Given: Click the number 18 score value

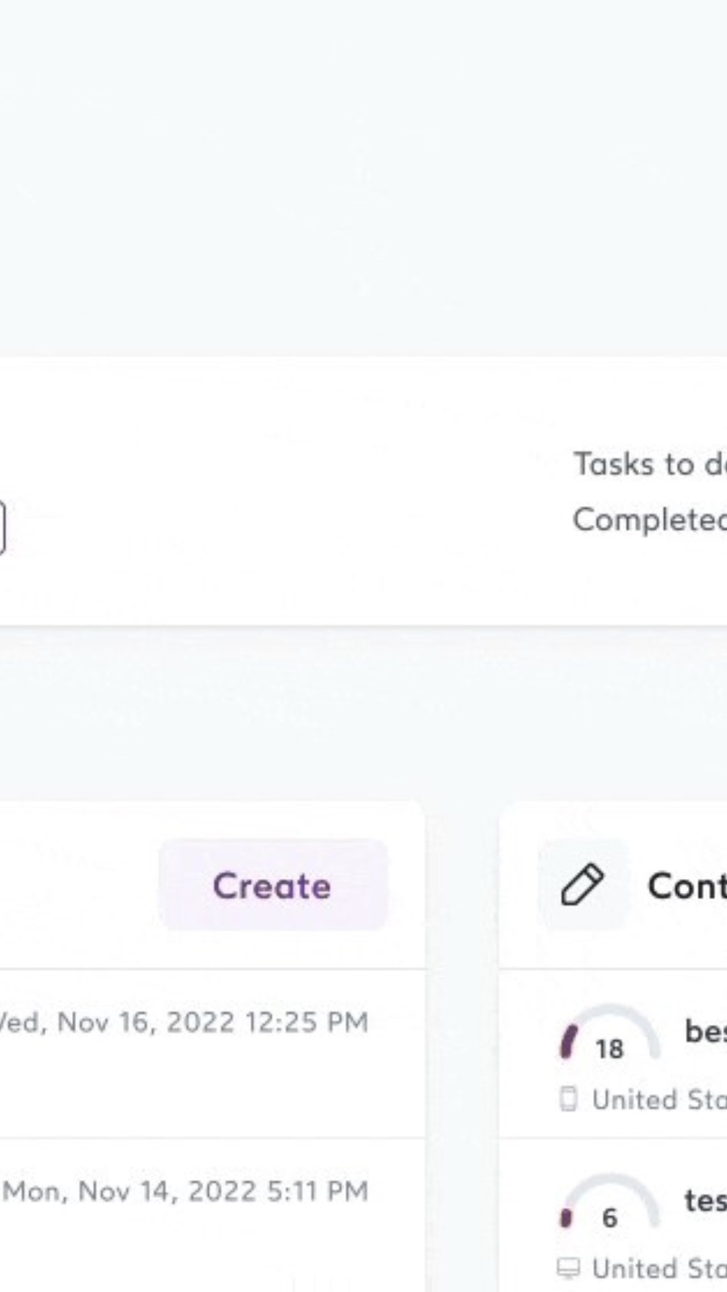Looking at the screenshot, I should [x=609, y=1048].
